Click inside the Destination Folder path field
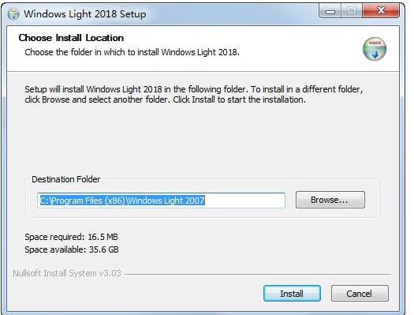The height and width of the screenshot is (315, 414). pos(161,201)
